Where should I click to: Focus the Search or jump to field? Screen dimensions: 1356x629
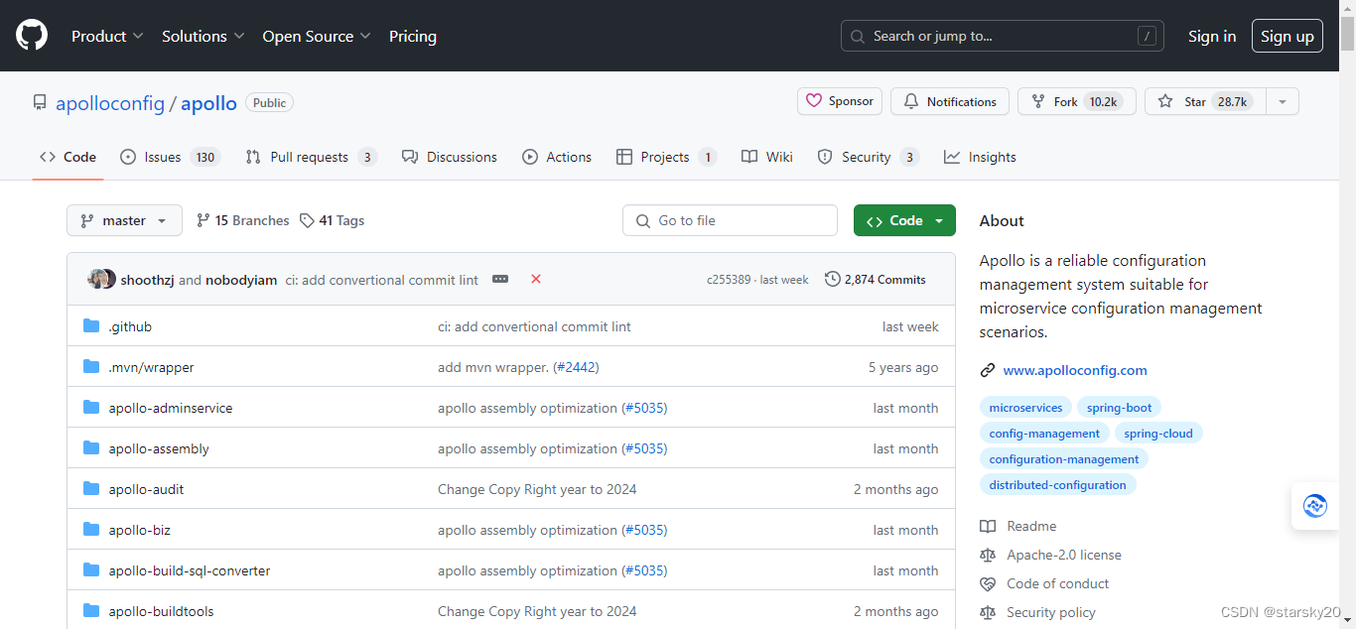click(1003, 36)
